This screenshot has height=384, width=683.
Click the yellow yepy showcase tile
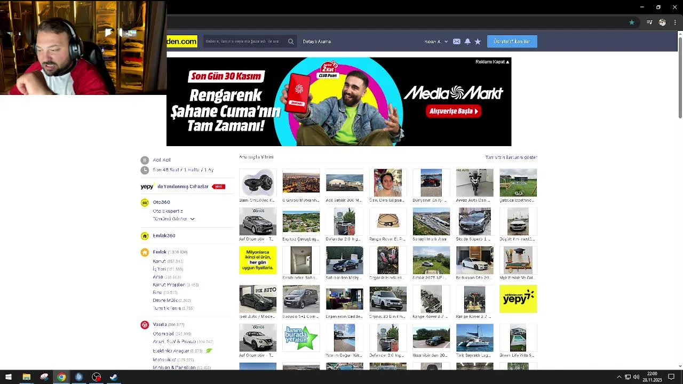click(518, 299)
